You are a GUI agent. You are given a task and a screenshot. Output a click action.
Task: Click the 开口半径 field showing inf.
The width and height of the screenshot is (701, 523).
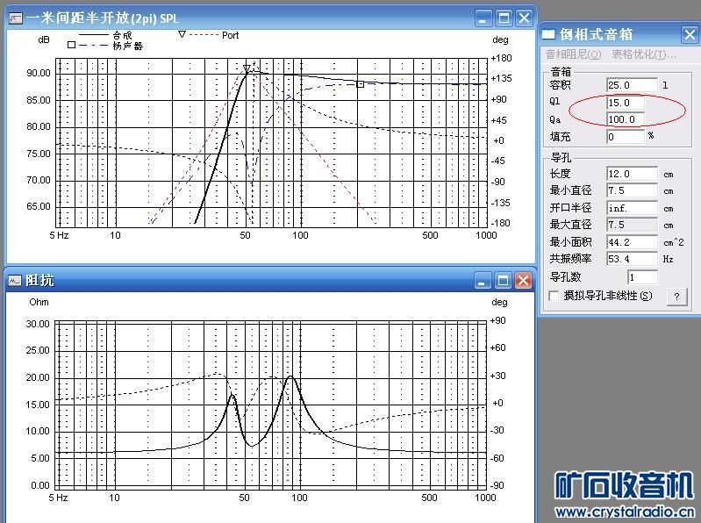[x=632, y=208]
